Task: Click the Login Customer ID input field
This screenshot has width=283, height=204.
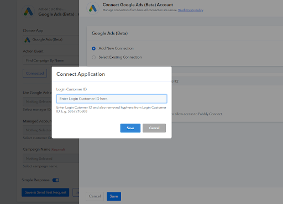Action: click(112, 99)
